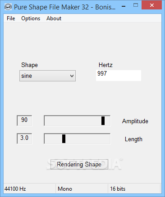Click the app icon in title bar
The height and width of the screenshot is (197, 165).
click(8, 7)
